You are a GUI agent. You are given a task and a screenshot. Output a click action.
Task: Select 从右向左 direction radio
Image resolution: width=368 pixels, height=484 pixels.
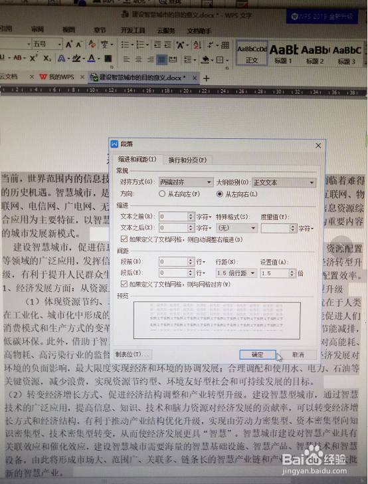coord(162,194)
